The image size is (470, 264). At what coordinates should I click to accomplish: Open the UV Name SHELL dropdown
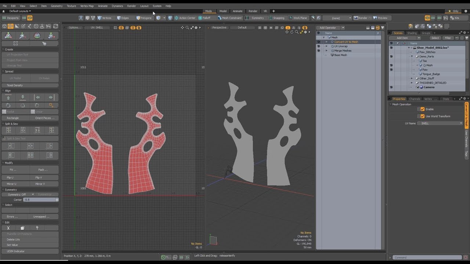(440, 124)
